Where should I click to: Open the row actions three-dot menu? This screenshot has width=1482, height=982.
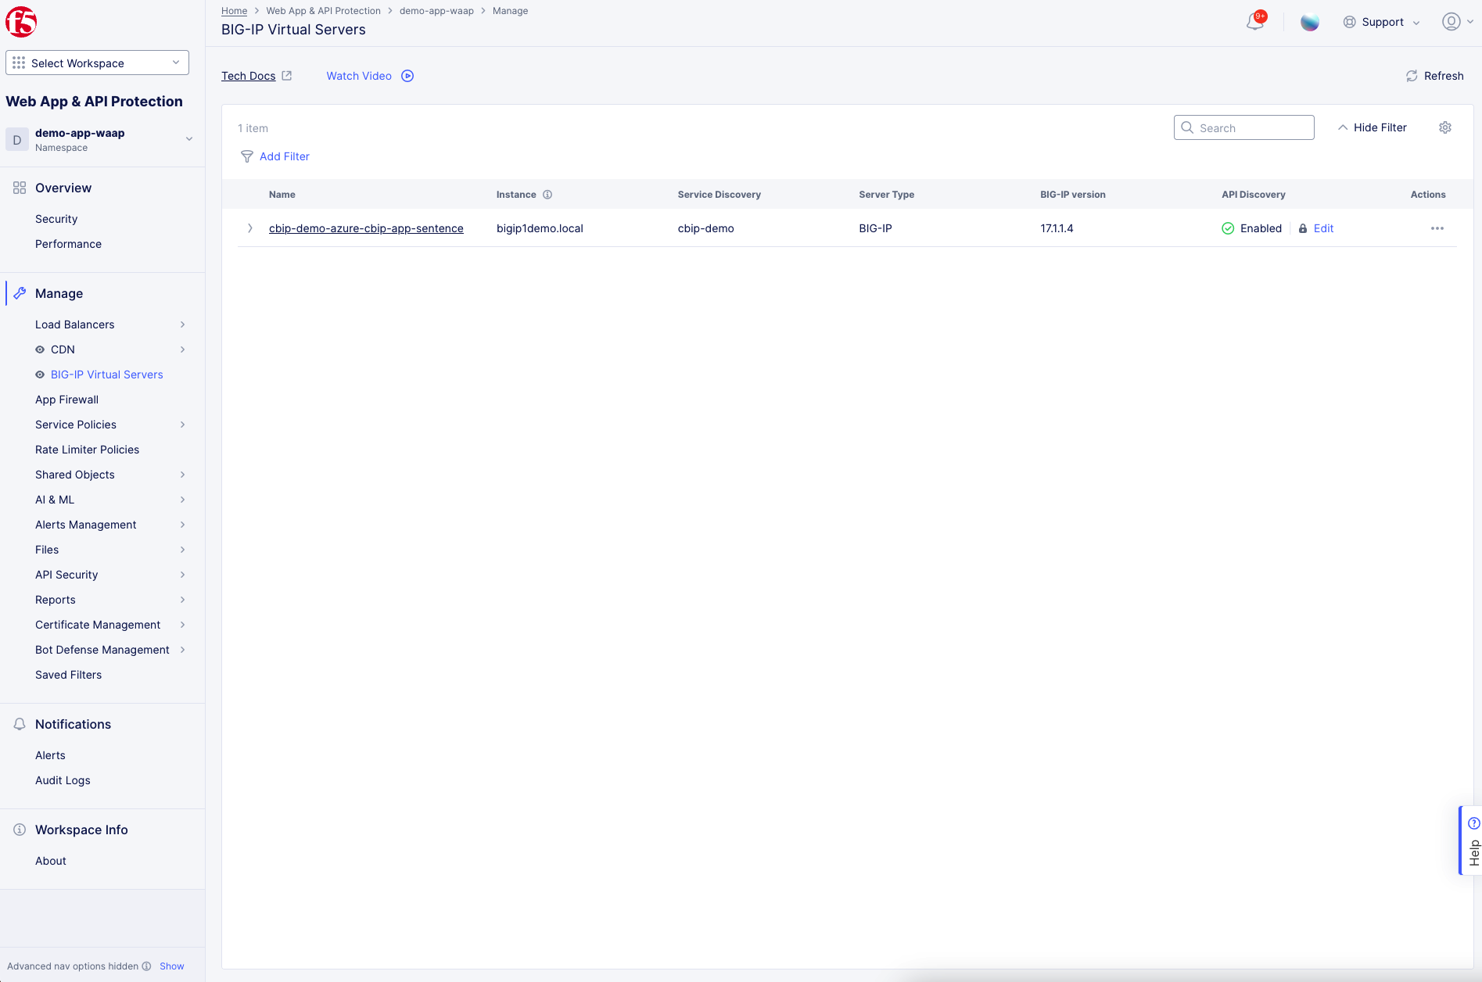(1437, 228)
